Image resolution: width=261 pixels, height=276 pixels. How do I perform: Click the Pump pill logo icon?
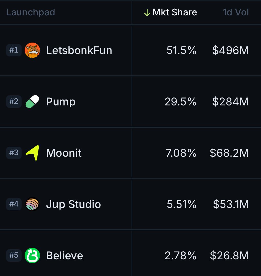tap(32, 102)
